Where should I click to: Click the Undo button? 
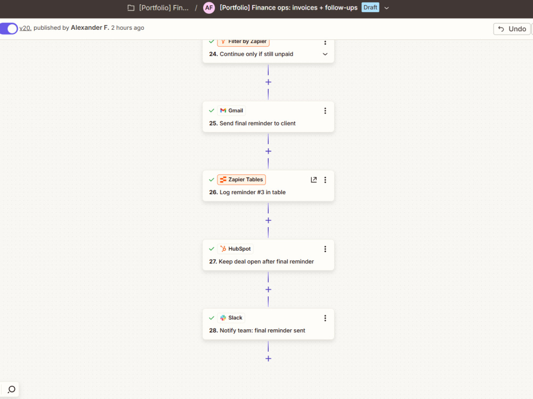512,29
